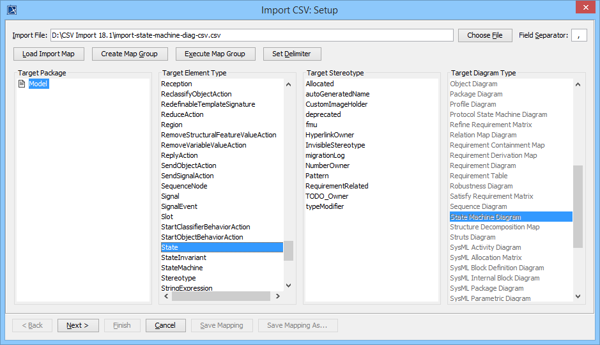Go to the Next wizard step
This screenshot has width=600, height=345.
78,325
